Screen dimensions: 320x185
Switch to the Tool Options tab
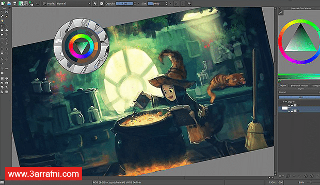coord(315,86)
